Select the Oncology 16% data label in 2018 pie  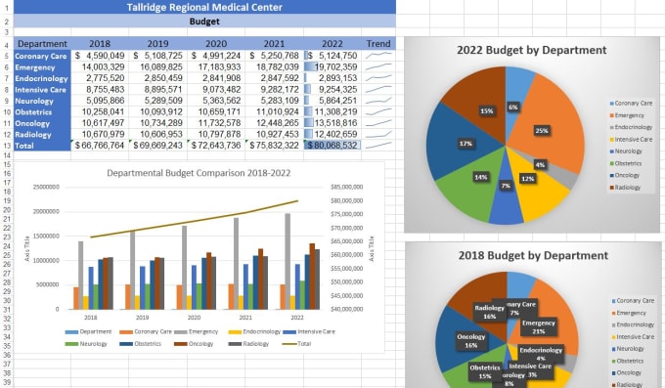(x=470, y=341)
